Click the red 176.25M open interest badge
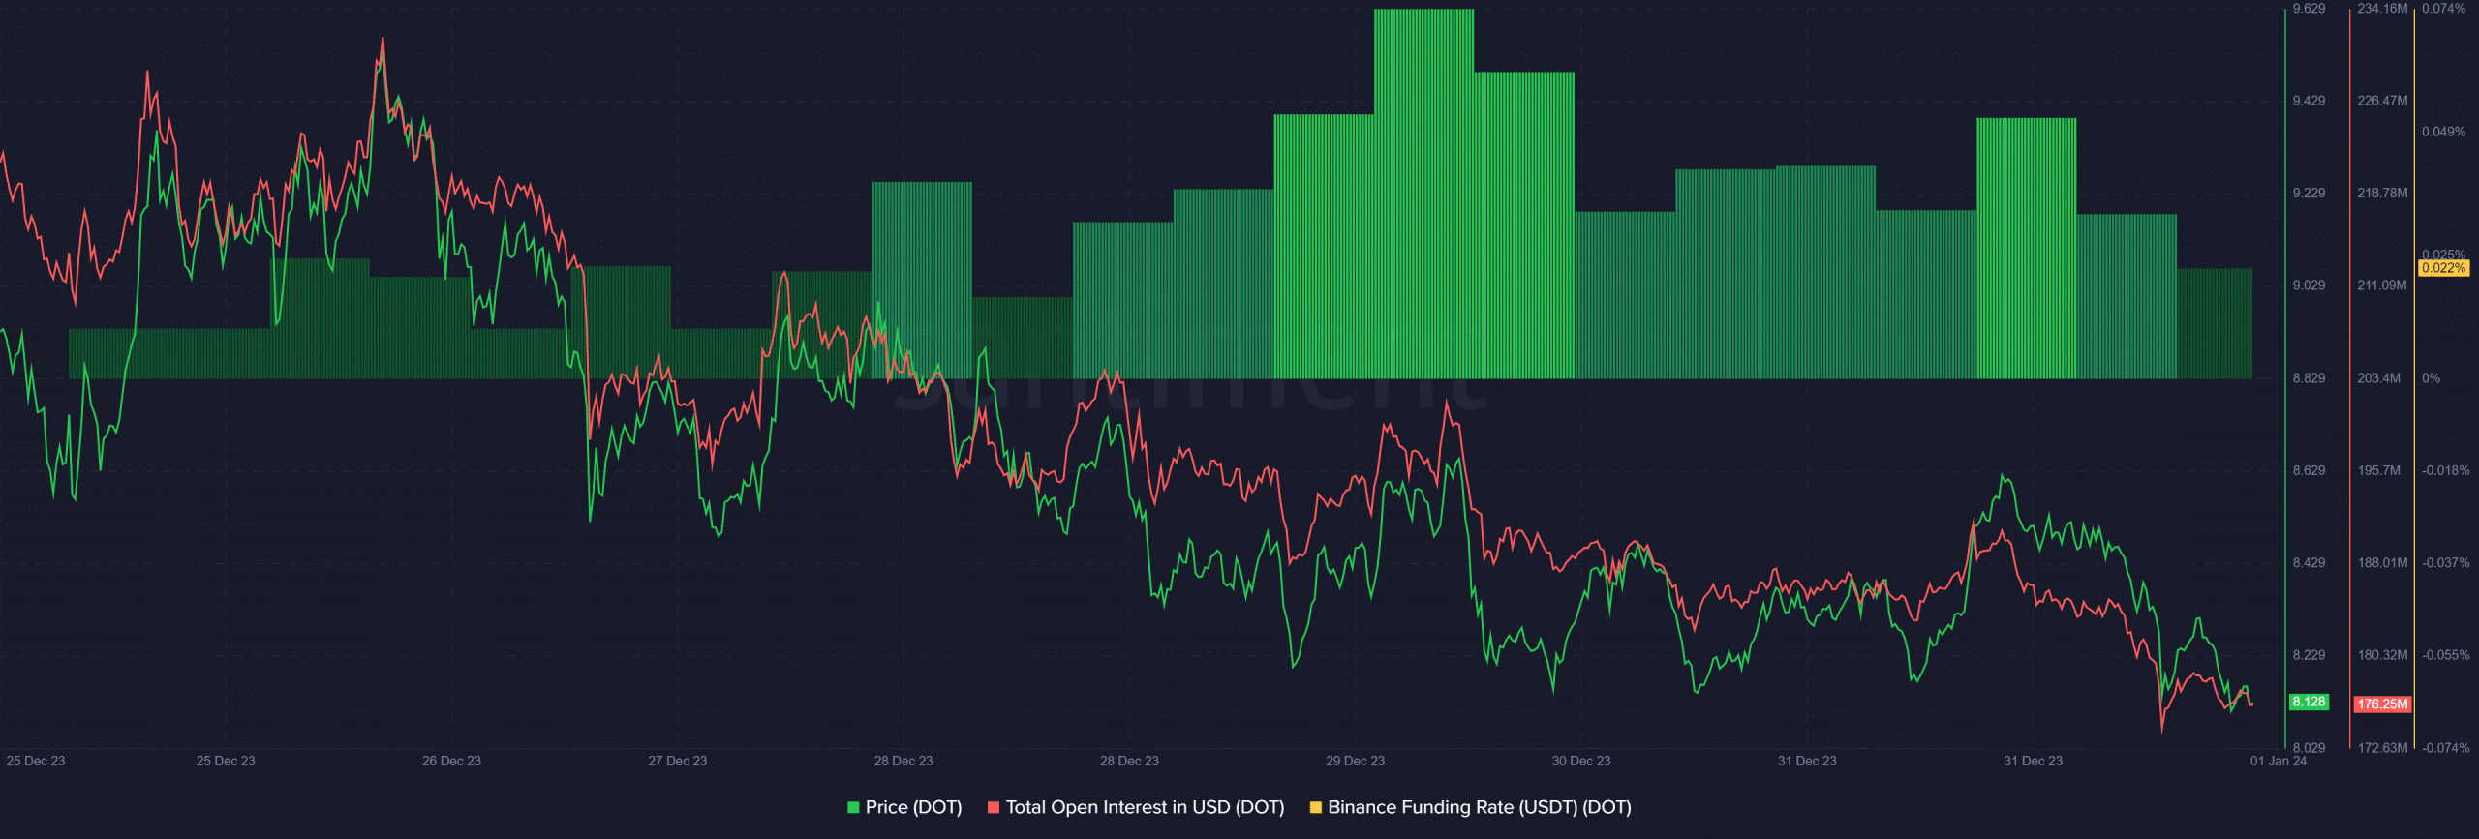The height and width of the screenshot is (839, 2479). point(2382,704)
